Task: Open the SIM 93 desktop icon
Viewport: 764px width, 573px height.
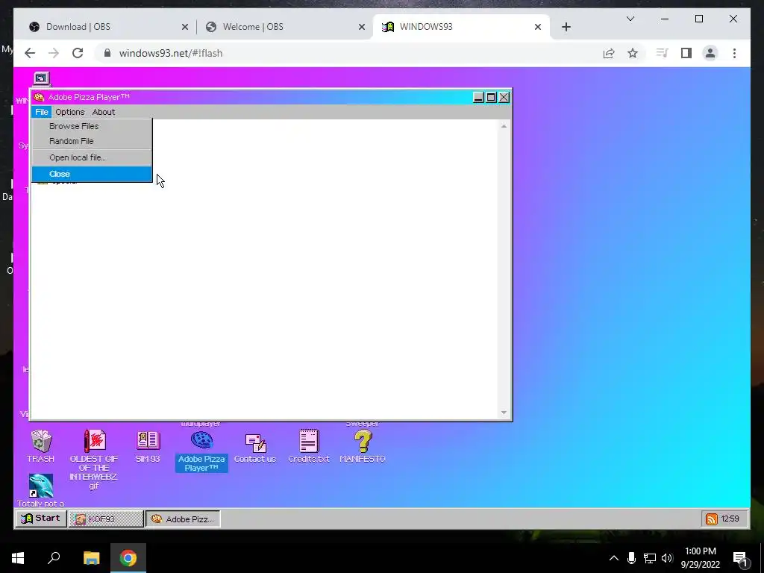Action: [148, 446]
